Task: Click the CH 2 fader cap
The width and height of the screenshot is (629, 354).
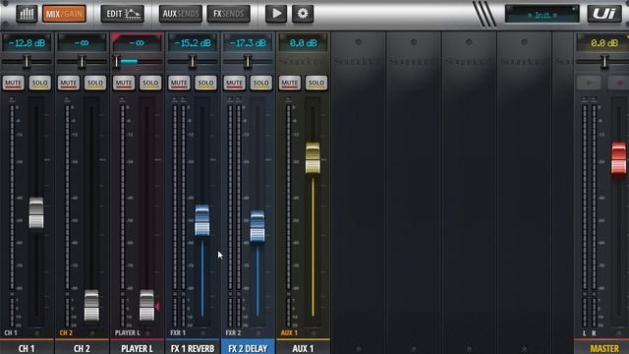Action: click(x=91, y=306)
